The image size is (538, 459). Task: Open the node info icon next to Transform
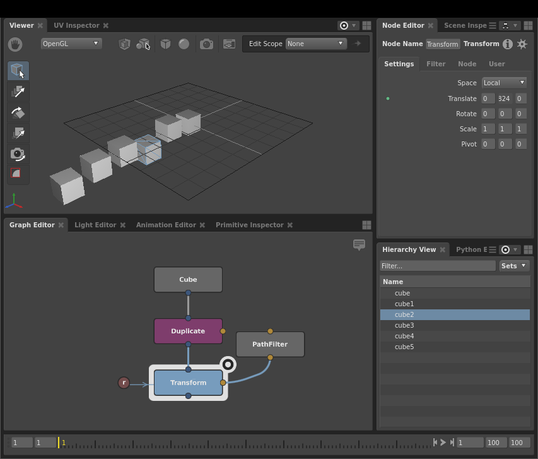pos(507,44)
